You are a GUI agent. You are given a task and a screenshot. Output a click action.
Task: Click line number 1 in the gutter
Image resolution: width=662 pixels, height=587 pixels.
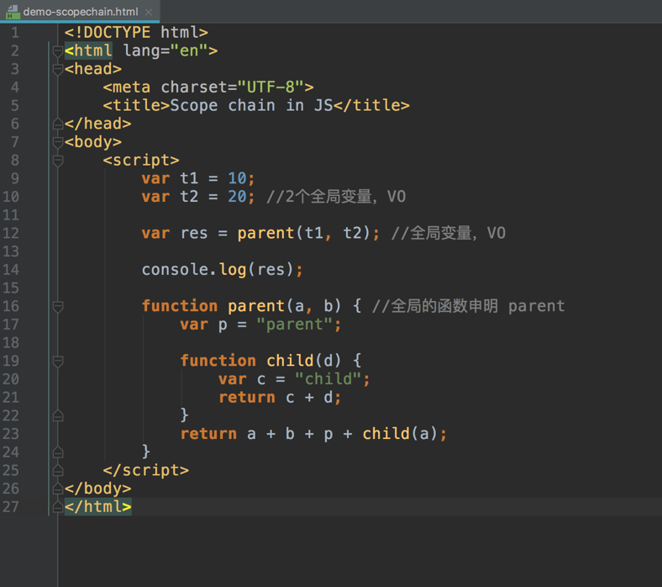(x=15, y=33)
